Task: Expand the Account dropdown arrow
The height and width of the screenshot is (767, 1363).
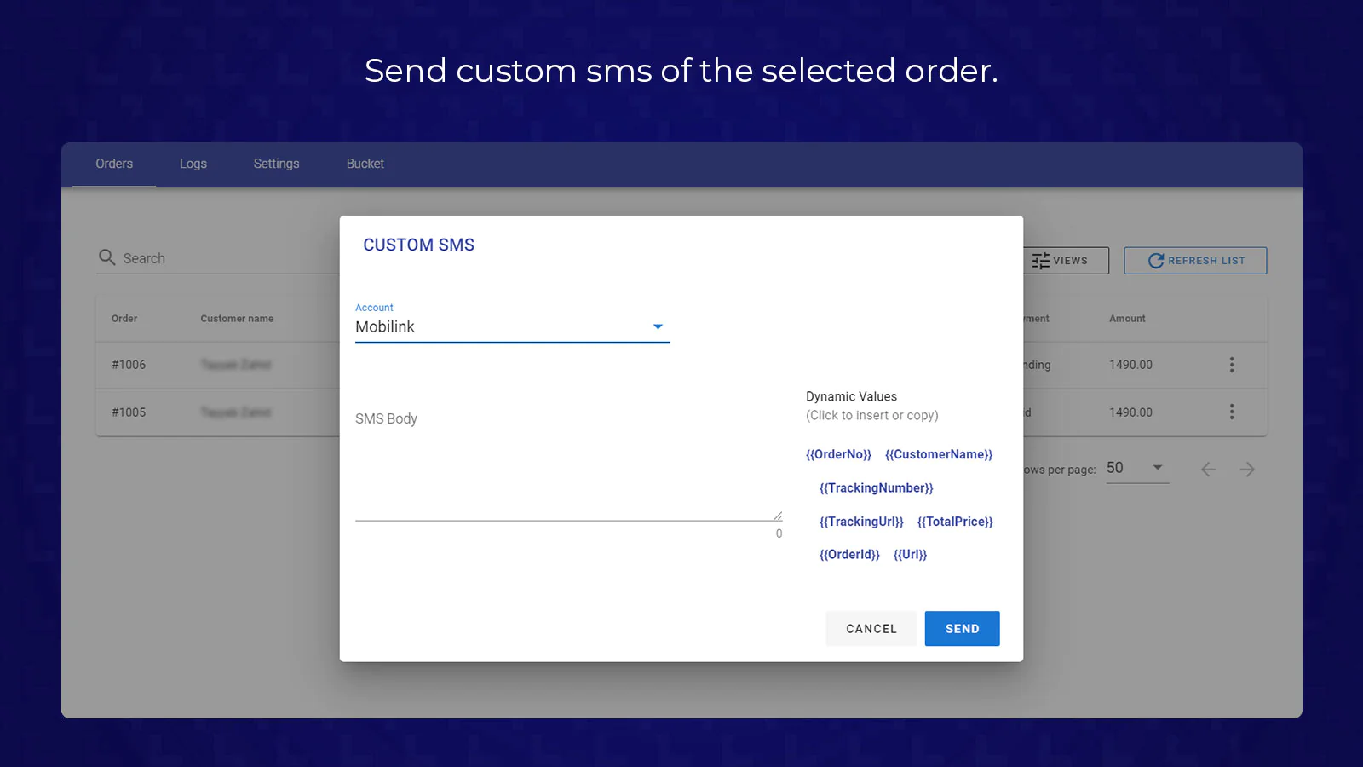Action: click(658, 326)
